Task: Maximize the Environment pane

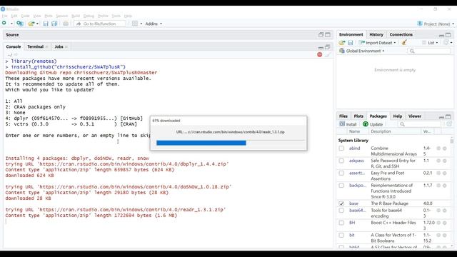Action: [448, 35]
